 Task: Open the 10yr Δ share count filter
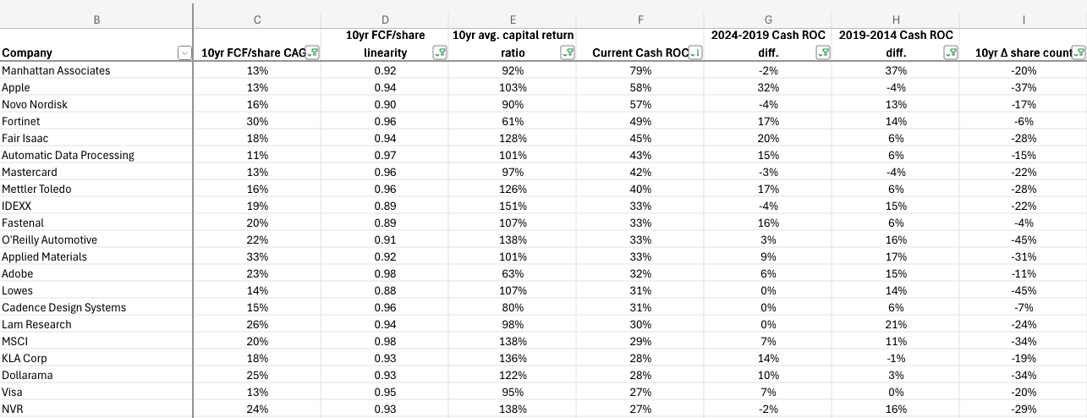[1079, 53]
